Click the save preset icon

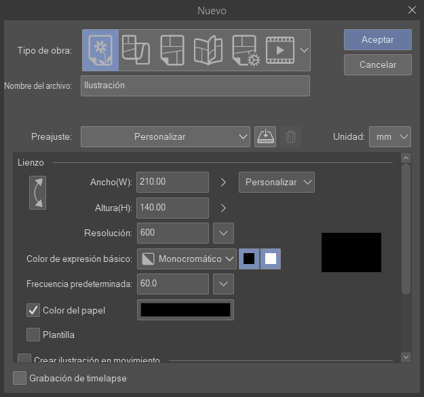pos(265,136)
